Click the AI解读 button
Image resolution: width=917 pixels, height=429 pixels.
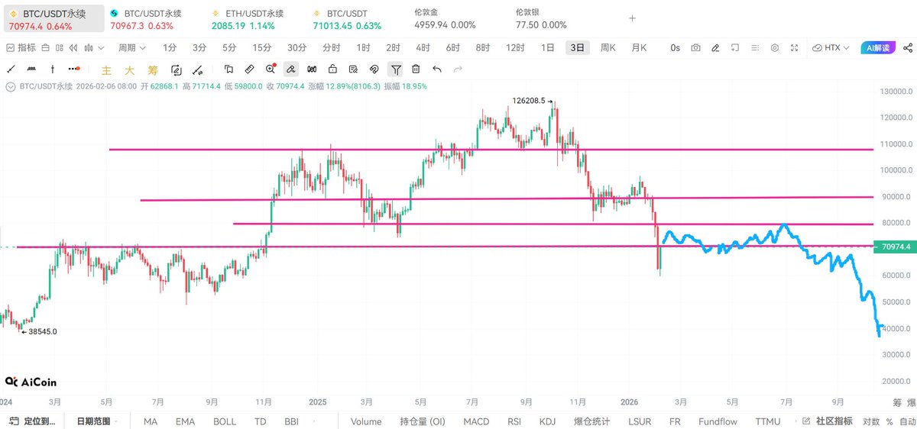tap(876, 47)
